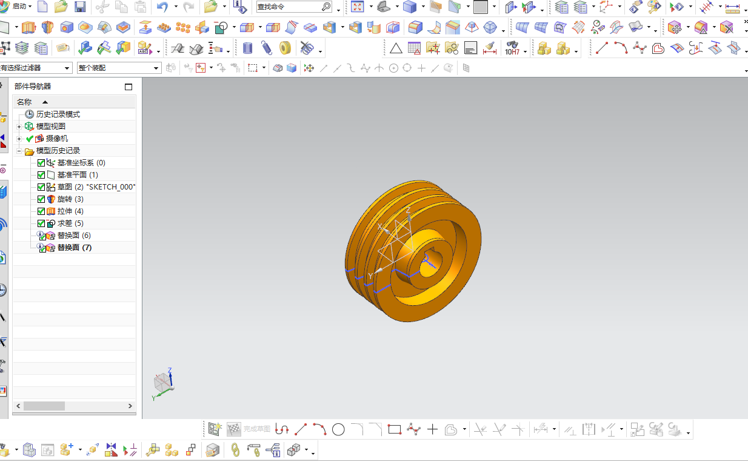Click the cylindrical spring icon
748x462 pixels.
pos(247,48)
